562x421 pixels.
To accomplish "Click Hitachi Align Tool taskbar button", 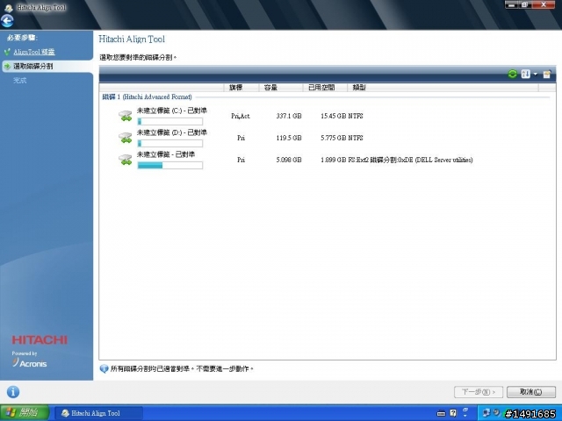I will click(x=97, y=413).
